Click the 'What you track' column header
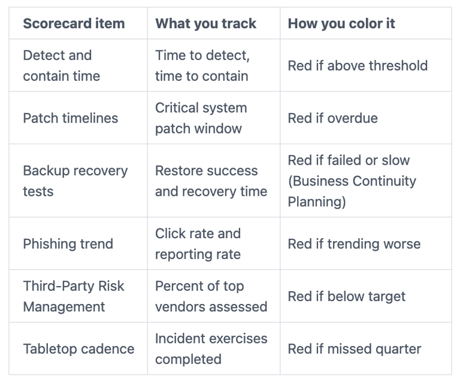460x383 pixels. tap(205, 24)
